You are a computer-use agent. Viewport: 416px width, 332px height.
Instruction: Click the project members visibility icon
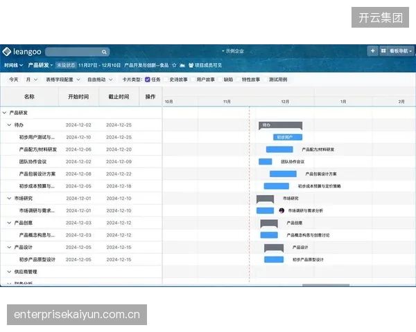191,65
